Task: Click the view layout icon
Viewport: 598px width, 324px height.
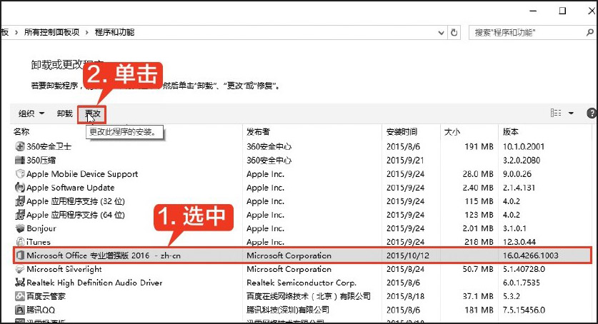Action: pyautogui.click(x=556, y=113)
